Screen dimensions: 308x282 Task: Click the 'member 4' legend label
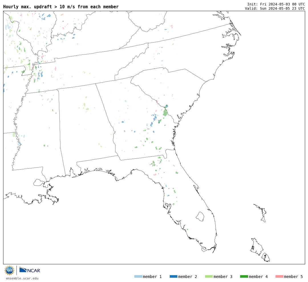258,277
